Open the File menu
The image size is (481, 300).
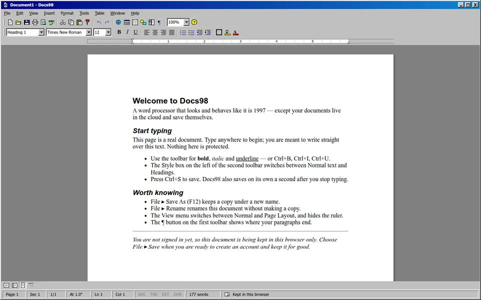tap(8, 13)
